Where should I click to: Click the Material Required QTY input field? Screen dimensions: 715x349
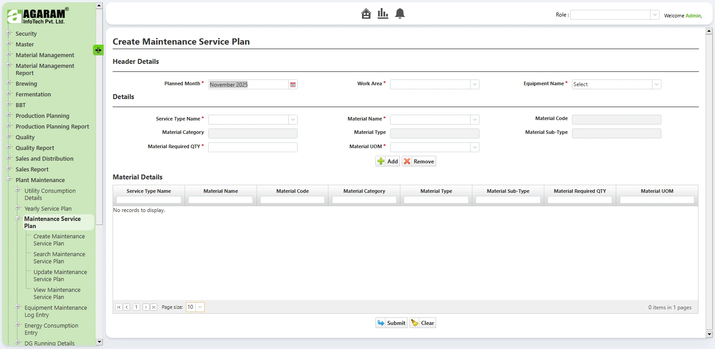(x=252, y=147)
